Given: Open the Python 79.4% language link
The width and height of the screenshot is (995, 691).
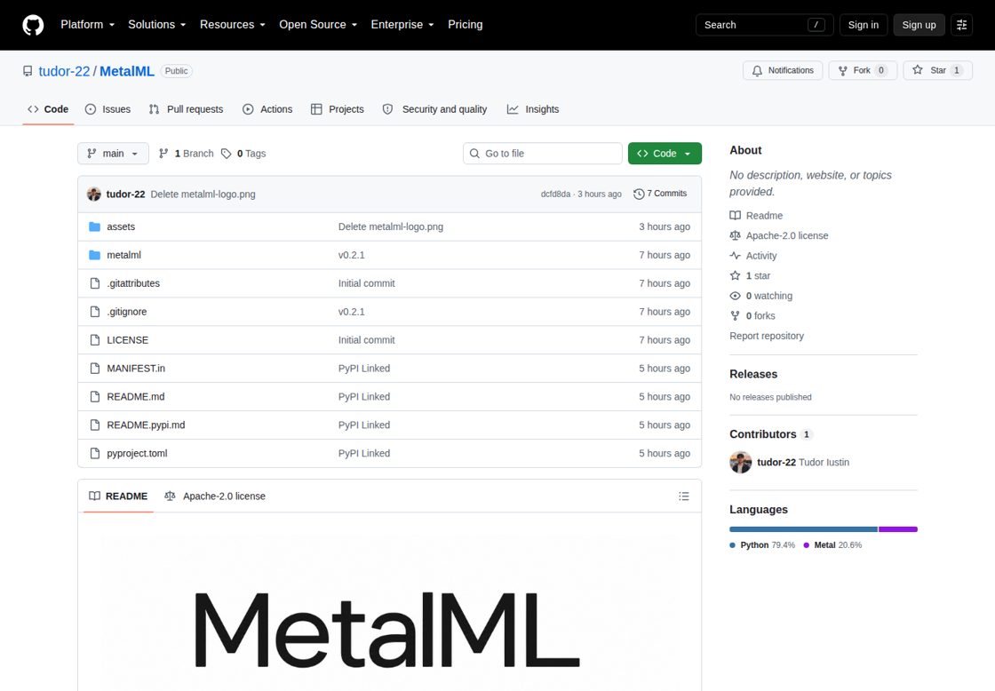Looking at the screenshot, I should (x=762, y=545).
